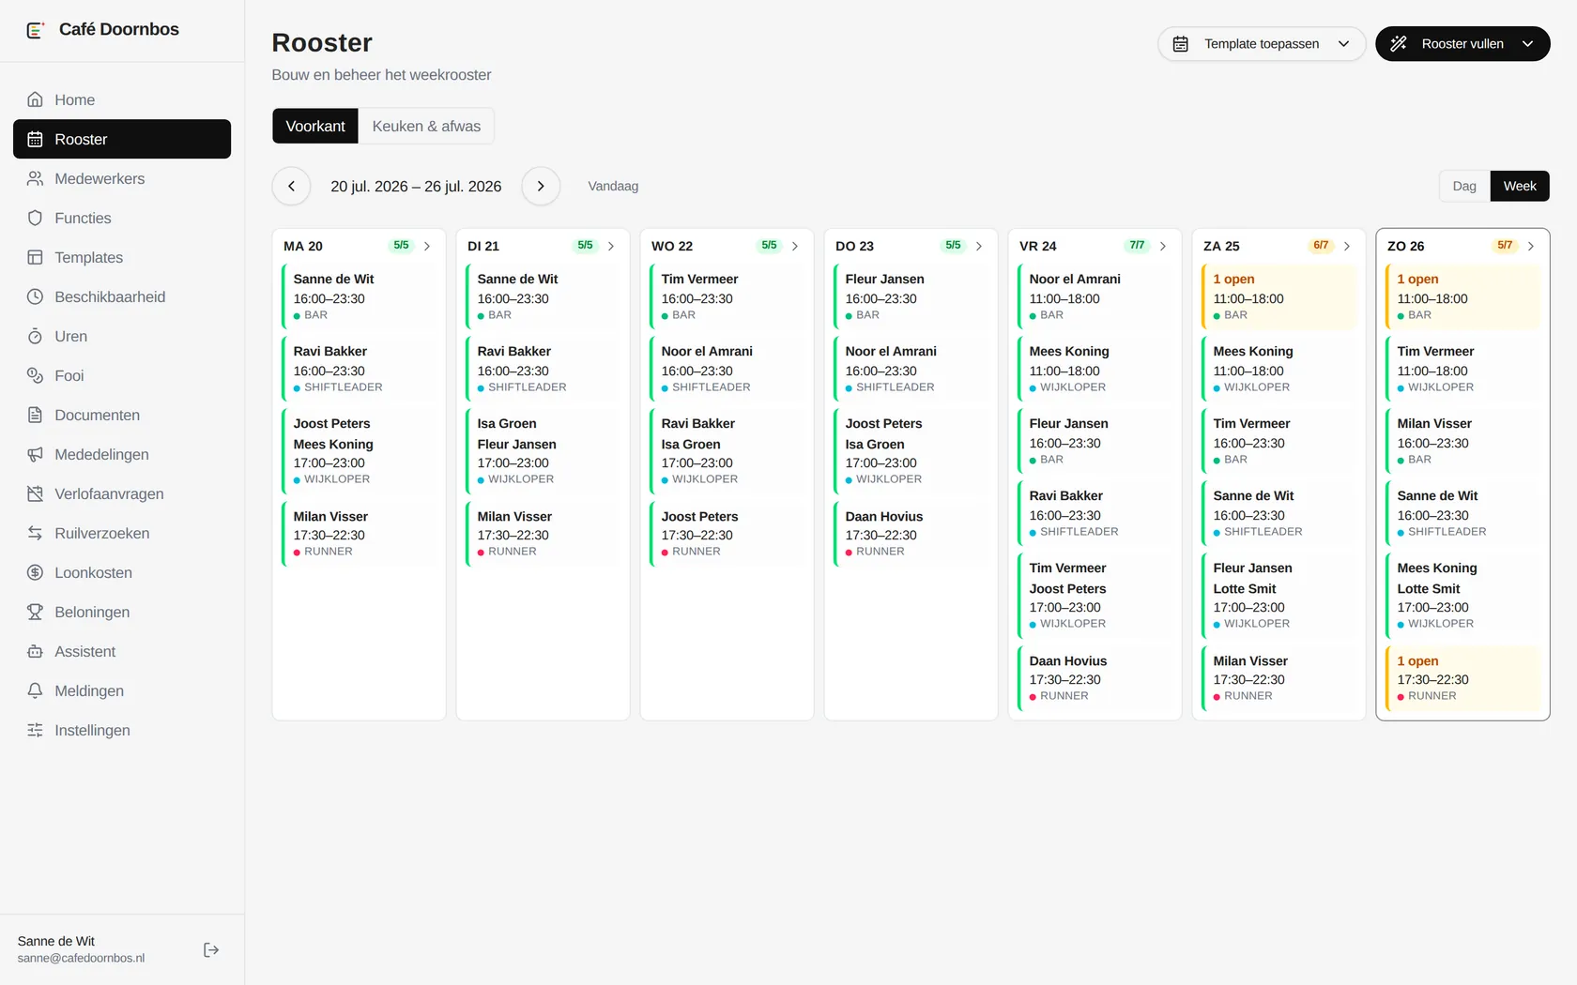
Task: Open Isa Groen WIJKLOPER shift on DI 21
Action: coord(543,451)
